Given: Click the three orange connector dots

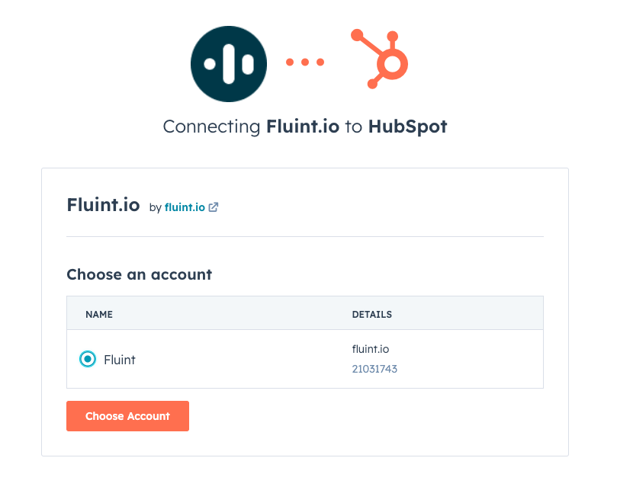Looking at the screenshot, I should pos(305,62).
